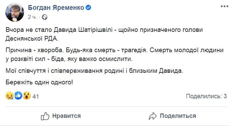
Task: Click the text Десняньскої РДА in post
Action: point(32,39)
